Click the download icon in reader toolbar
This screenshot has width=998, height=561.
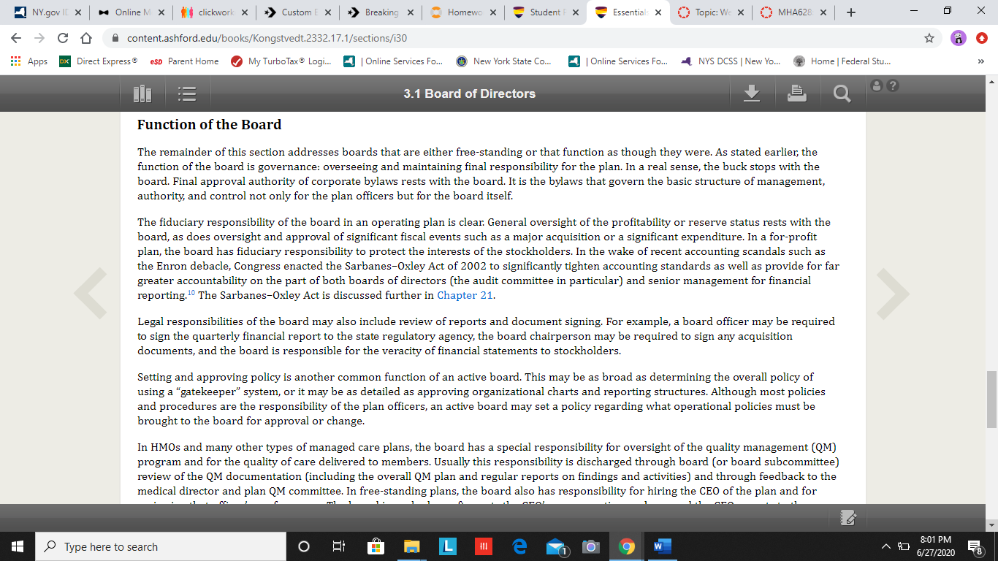pyautogui.click(x=752, y=93)
